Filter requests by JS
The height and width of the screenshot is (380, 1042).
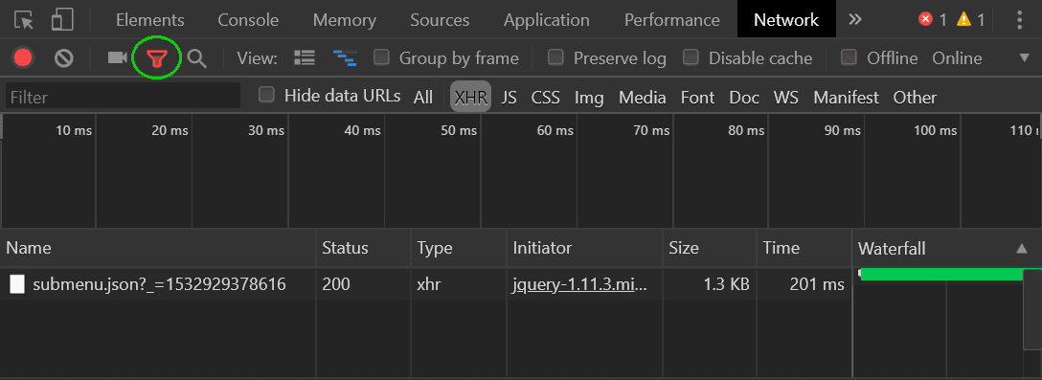click(510, 98)
